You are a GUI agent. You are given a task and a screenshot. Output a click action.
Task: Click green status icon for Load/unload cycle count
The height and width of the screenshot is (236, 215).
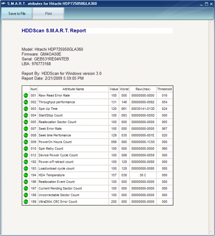[x=26, y=169]
